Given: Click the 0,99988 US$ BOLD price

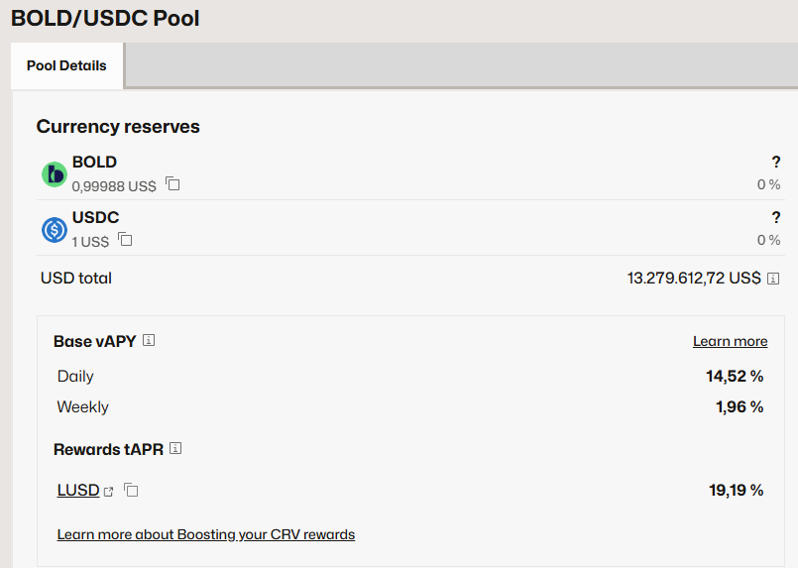Looking at the screenshot, I should pyautogui.click(x=114, y=186).
